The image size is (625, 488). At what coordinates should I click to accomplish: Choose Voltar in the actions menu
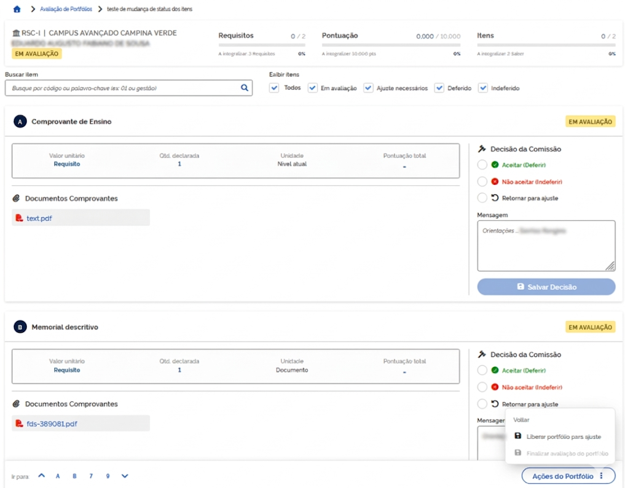pos(521,420)
